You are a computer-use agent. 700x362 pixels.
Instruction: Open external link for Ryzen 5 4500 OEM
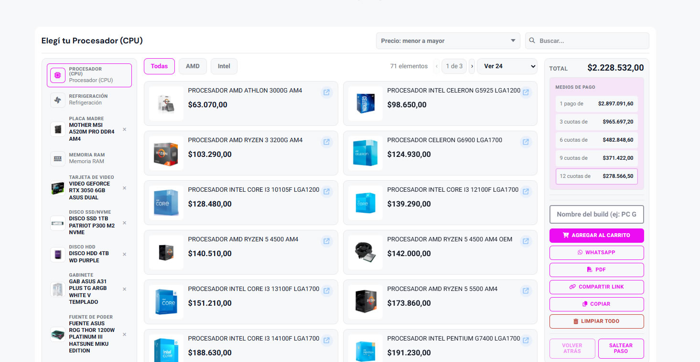(x=526, y=241)
